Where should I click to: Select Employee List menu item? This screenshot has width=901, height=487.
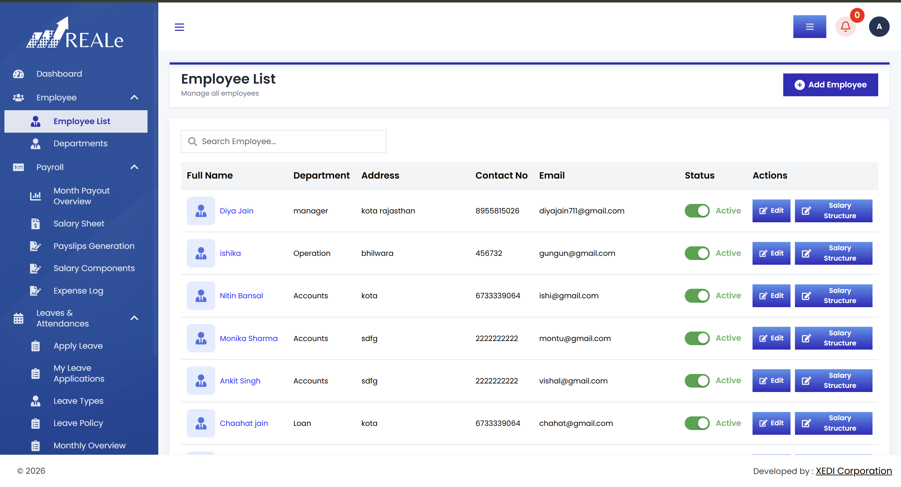pyautogui.click(x=76, y=121)
